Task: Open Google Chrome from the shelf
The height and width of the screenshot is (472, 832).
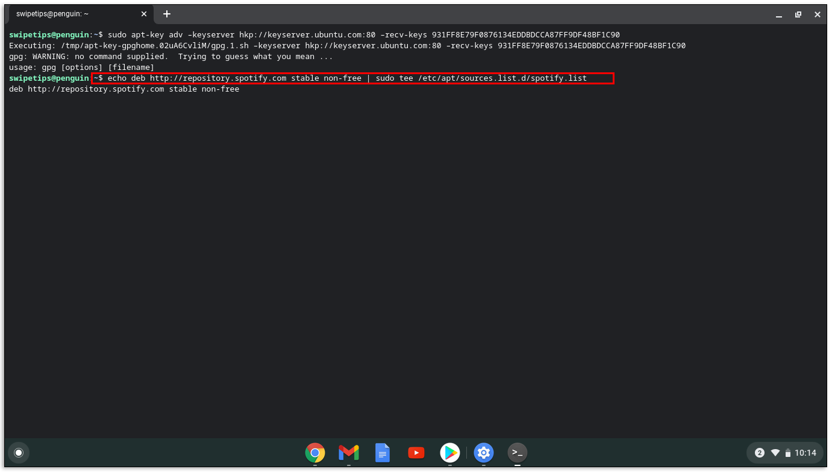Action: (x=315, y=452)
